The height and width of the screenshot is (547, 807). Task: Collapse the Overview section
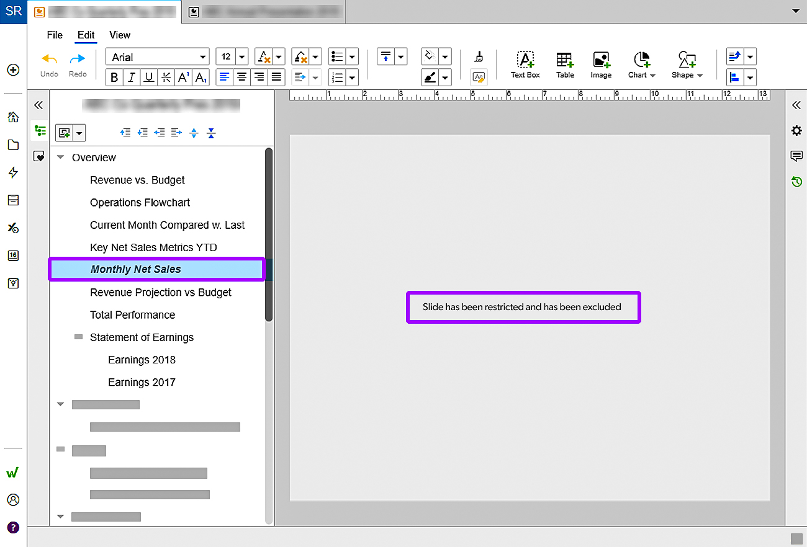[61, 158]
